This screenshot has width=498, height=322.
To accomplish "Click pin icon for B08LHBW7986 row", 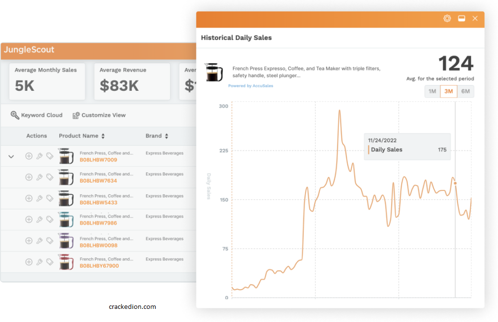I will (x=39, y=219).
